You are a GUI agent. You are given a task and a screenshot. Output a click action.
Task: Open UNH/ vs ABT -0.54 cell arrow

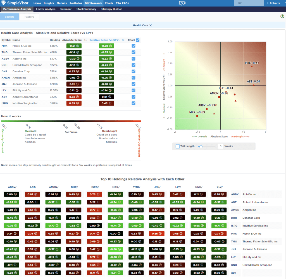pyautogui.click(x=202, y=202)
